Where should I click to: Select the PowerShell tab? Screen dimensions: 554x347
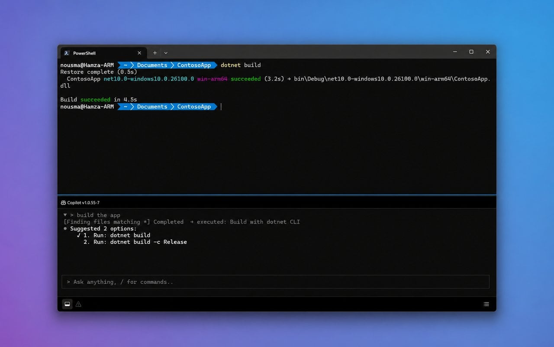click(x=103, y=53)
